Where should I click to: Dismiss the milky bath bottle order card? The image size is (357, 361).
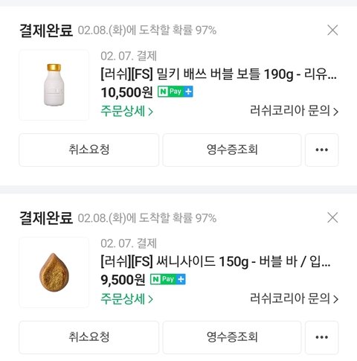pos(332,31)
